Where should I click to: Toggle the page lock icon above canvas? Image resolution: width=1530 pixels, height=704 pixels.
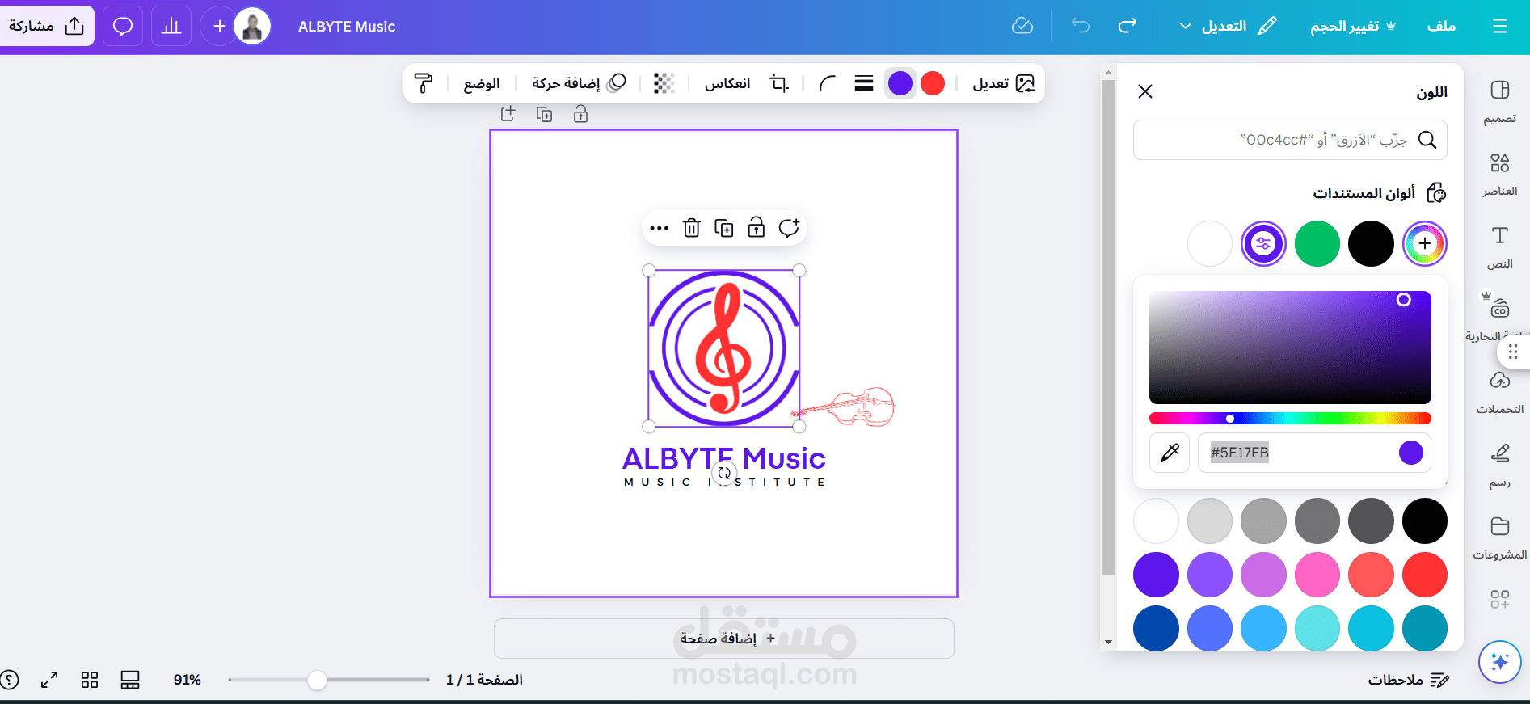pos(580,115)
